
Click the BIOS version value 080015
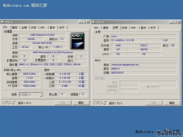[144, 68]
